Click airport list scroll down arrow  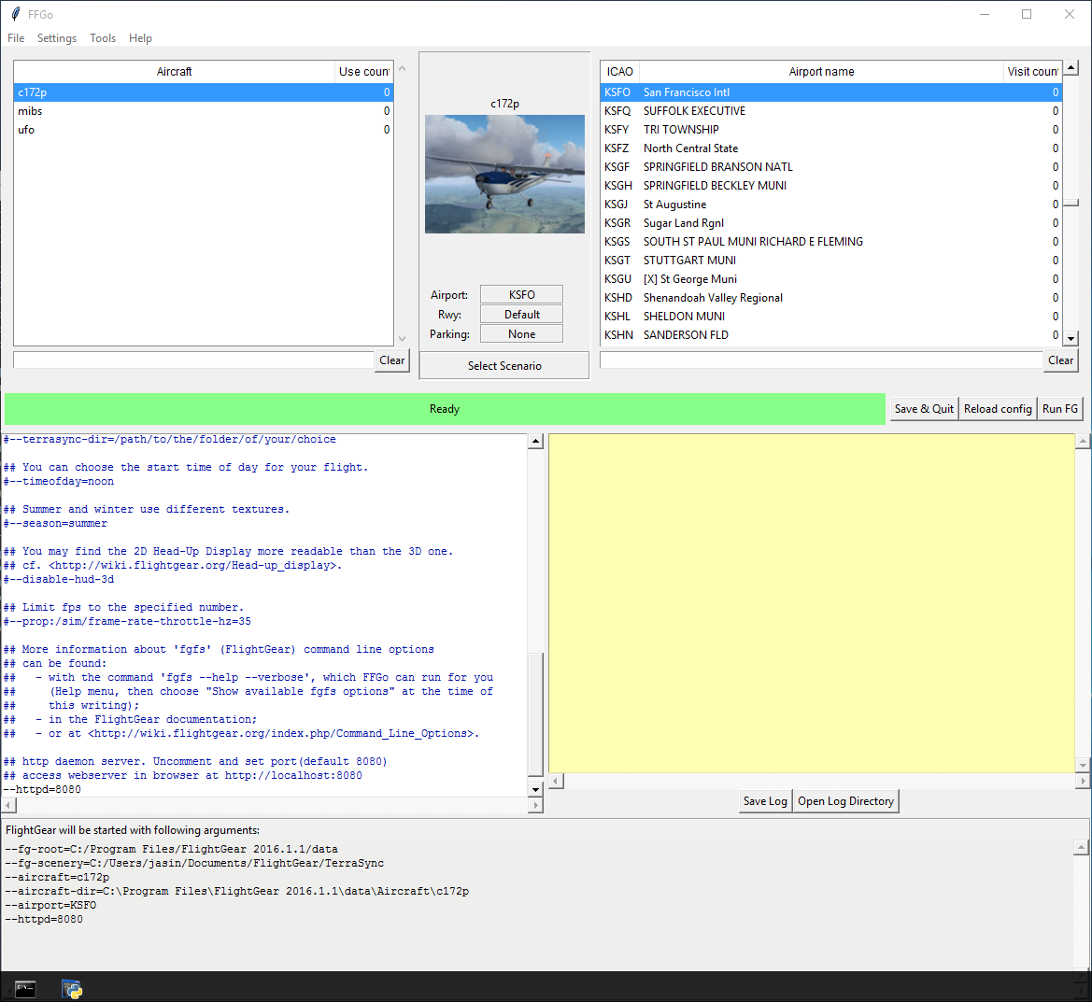tap(1071, 338)
